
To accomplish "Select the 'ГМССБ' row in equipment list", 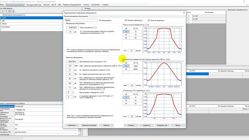I will click(x=32, y=24).
